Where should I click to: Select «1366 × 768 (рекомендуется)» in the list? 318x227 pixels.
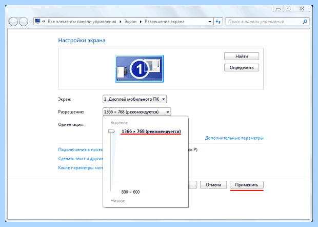151,131
